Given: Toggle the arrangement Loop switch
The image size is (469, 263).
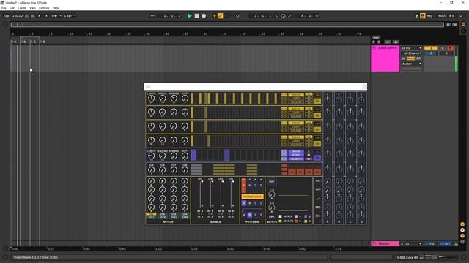Looking at the screenshot, I should (283, 16).
